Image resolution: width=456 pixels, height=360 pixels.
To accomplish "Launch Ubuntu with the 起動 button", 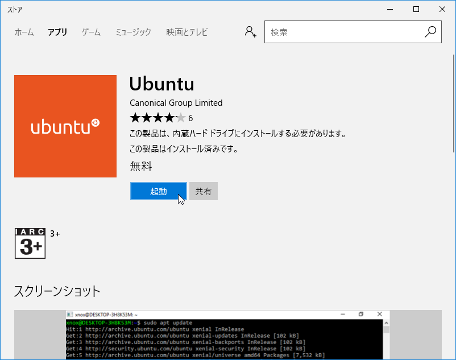I will point(159,191).
